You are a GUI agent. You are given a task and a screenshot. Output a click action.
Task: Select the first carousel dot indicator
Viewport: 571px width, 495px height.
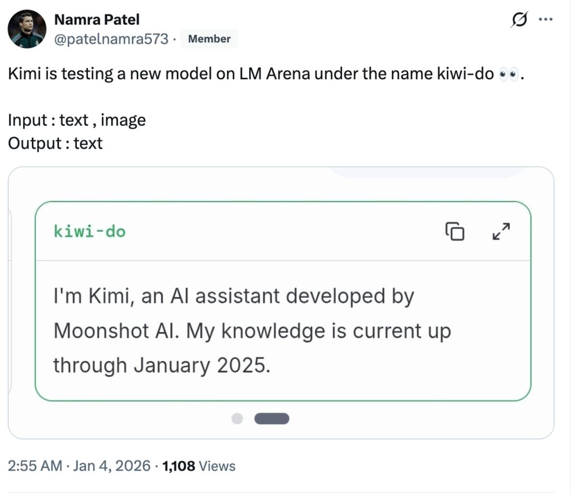click(236, 418)
